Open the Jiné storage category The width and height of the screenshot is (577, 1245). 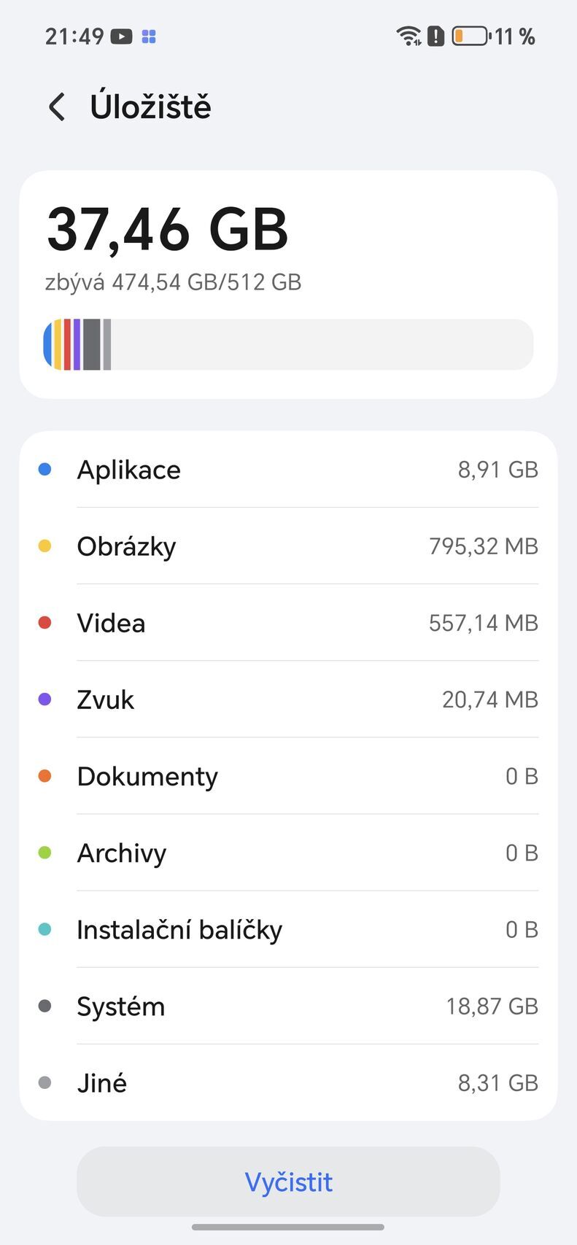[x=288, y=1082]
